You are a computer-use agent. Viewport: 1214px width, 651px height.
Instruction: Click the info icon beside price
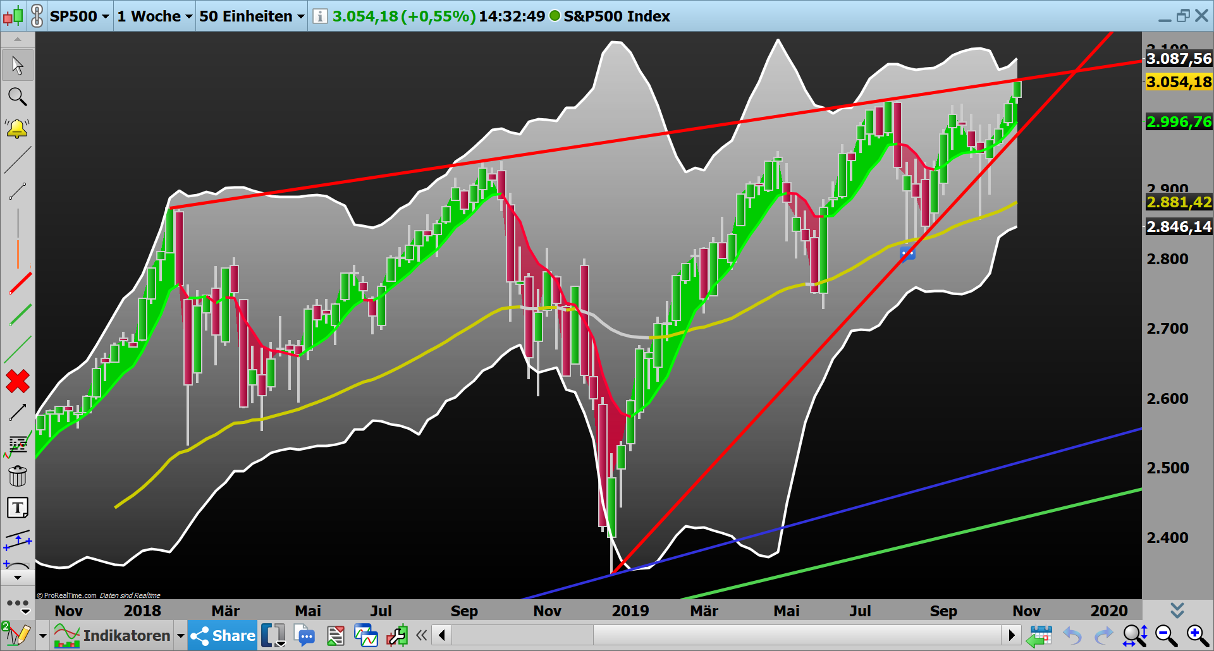(320, 16)
